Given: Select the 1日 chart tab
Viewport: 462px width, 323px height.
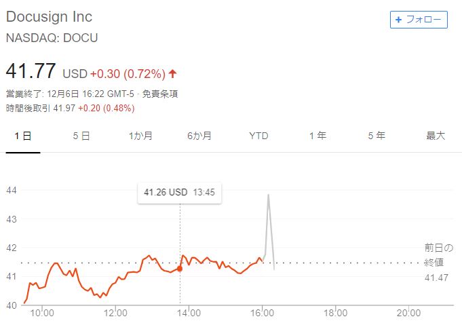Looking at the screenshot, I should tap(23, 136).
